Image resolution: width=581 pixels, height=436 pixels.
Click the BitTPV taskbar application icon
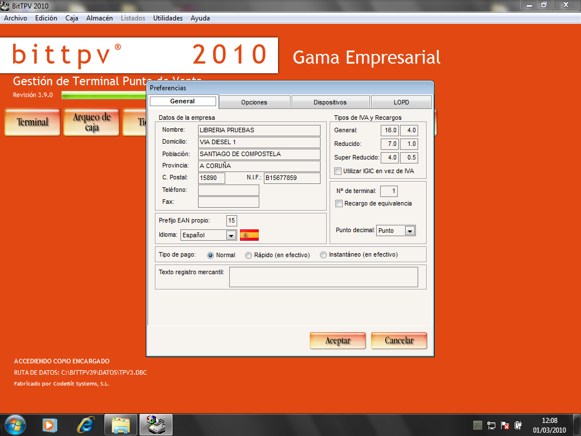pyautogui.click(x=156, y=425)
